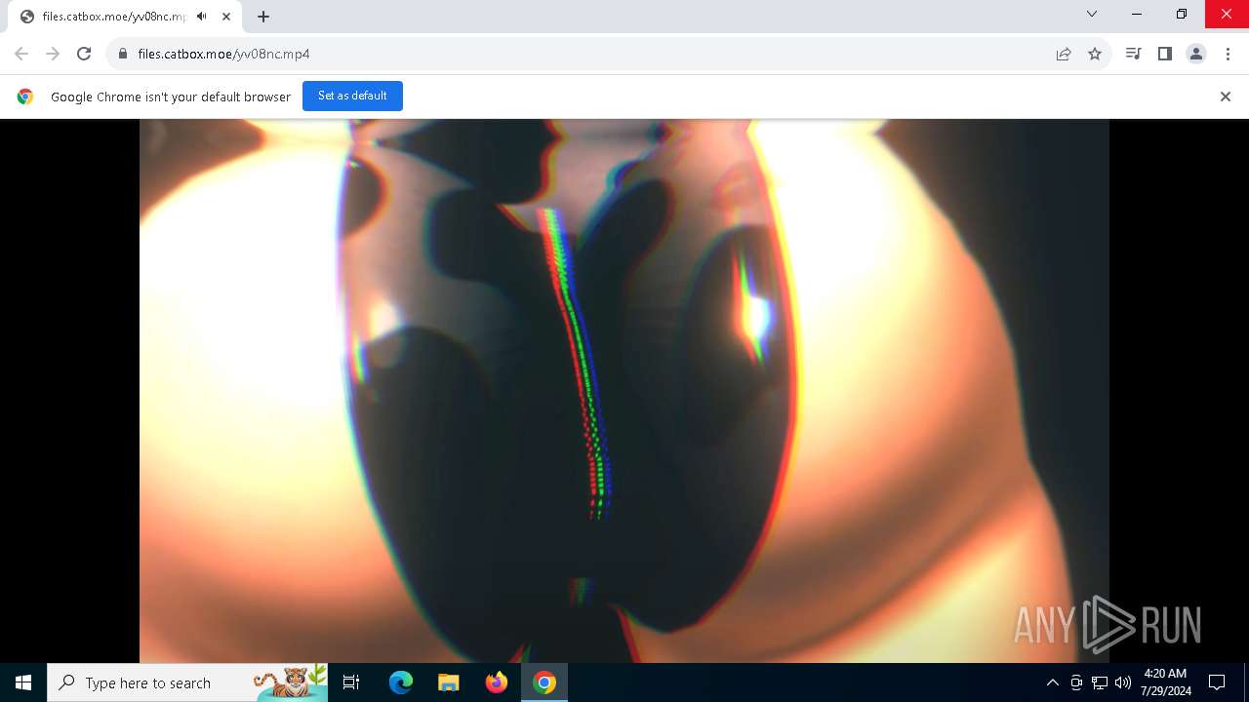The width and height of the screenshot is (1249, 702).
Task: Select the files.catbox.moe tab
Action: tap(123, 17)
